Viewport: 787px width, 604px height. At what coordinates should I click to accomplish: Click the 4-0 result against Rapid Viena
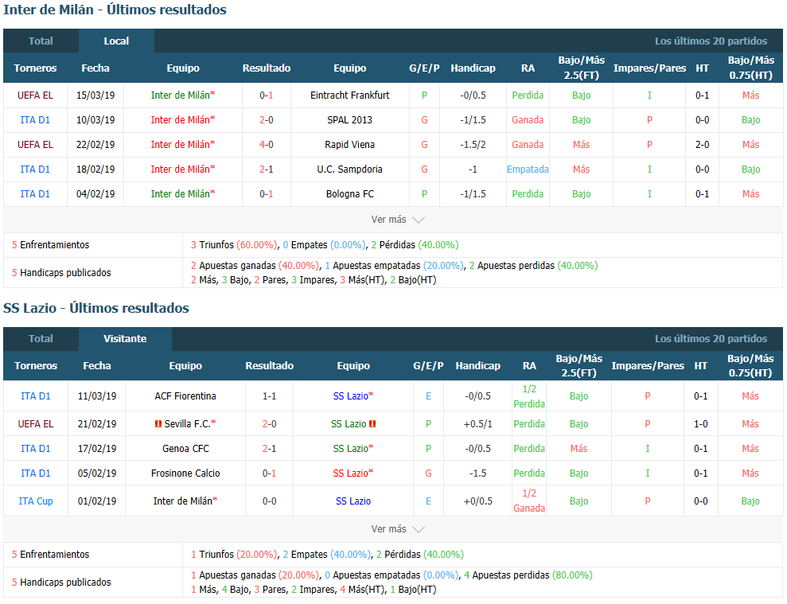pyautogui.click(x=267, y=145)
